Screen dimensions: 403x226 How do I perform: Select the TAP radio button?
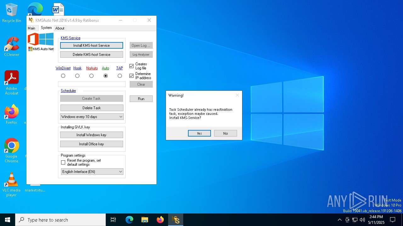[120, 76]
